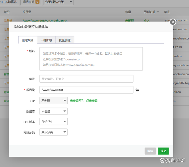Expand the FTP 不创建 dropdown

tap(53, 101)
